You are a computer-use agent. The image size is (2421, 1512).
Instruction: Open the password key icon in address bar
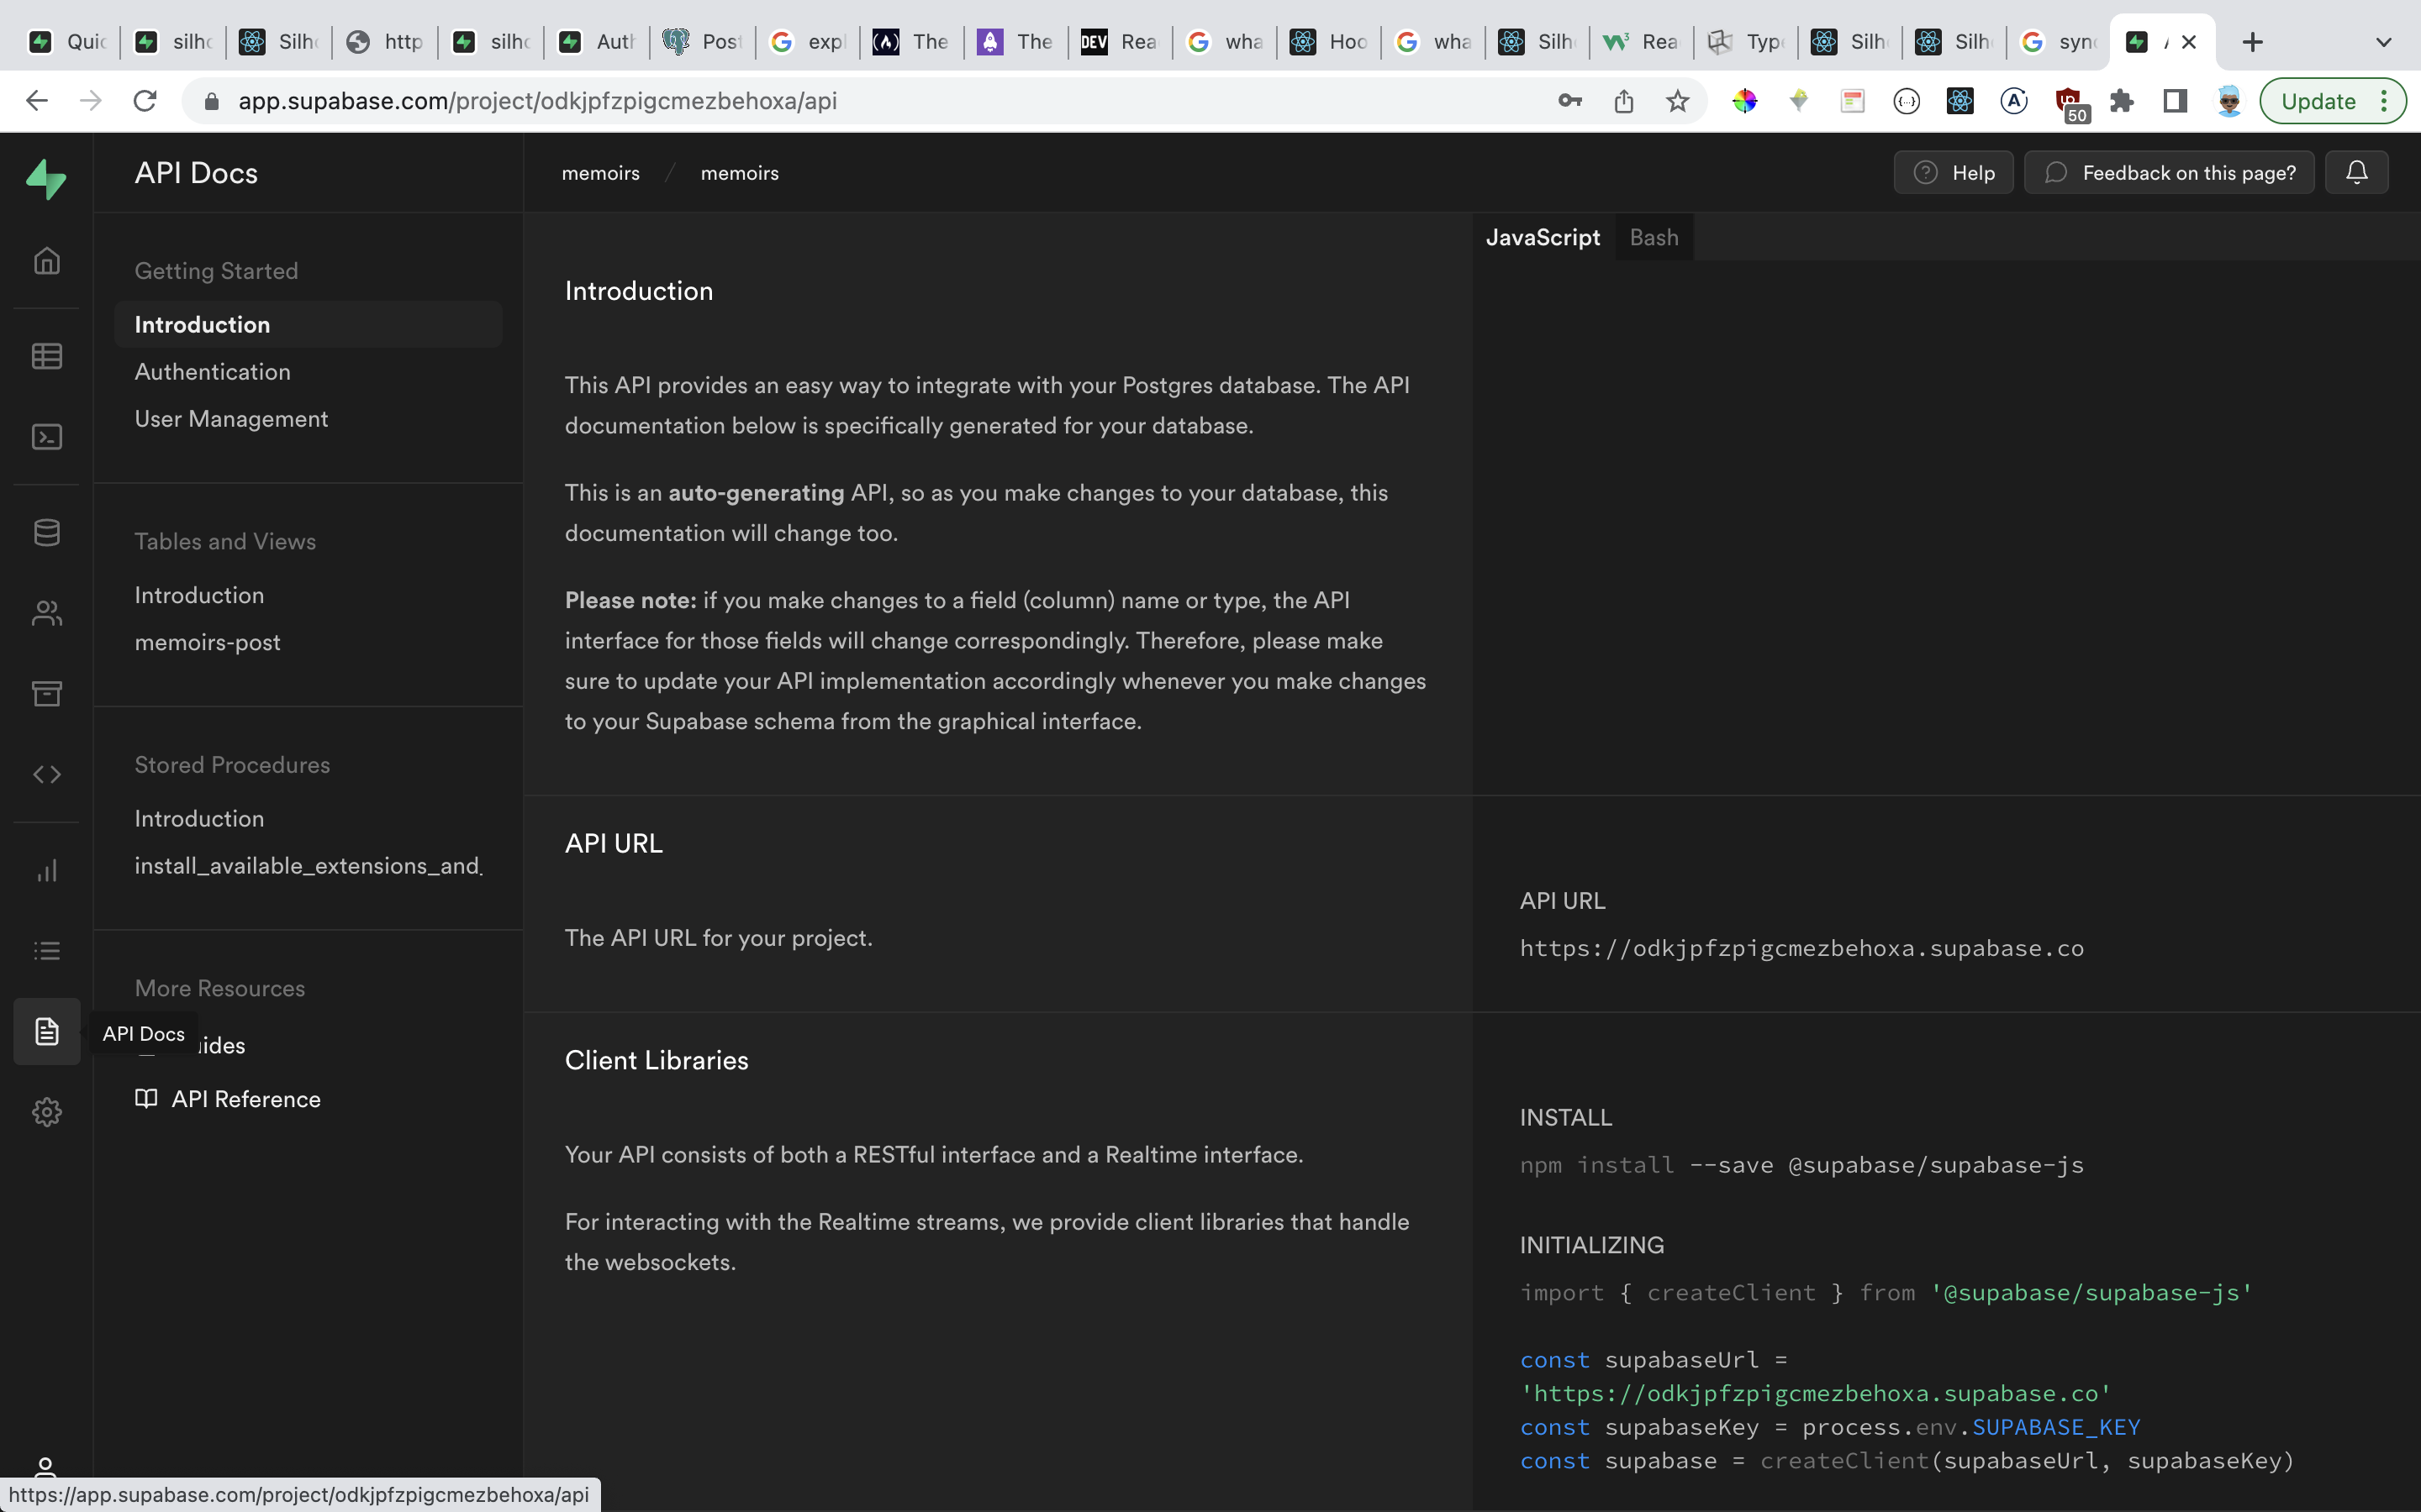pyautogui.click(x=1569, y=100)
